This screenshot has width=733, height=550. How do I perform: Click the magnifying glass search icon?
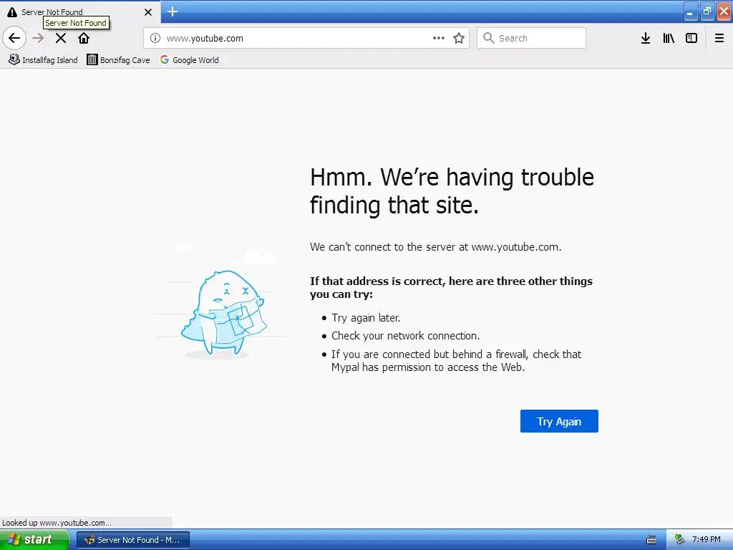coord(488,39)
